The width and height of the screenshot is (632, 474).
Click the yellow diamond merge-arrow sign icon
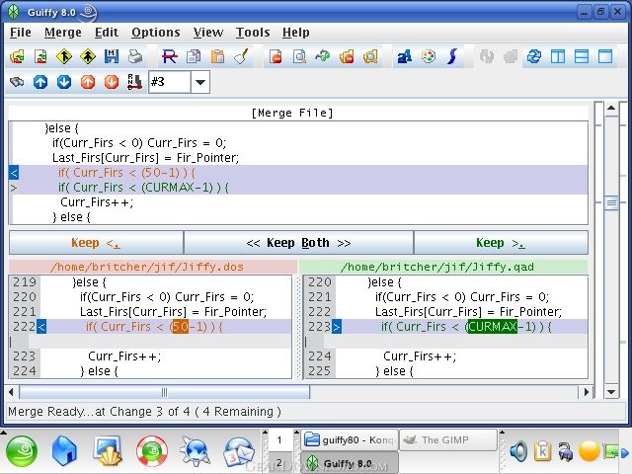click(x=64, y=56)
